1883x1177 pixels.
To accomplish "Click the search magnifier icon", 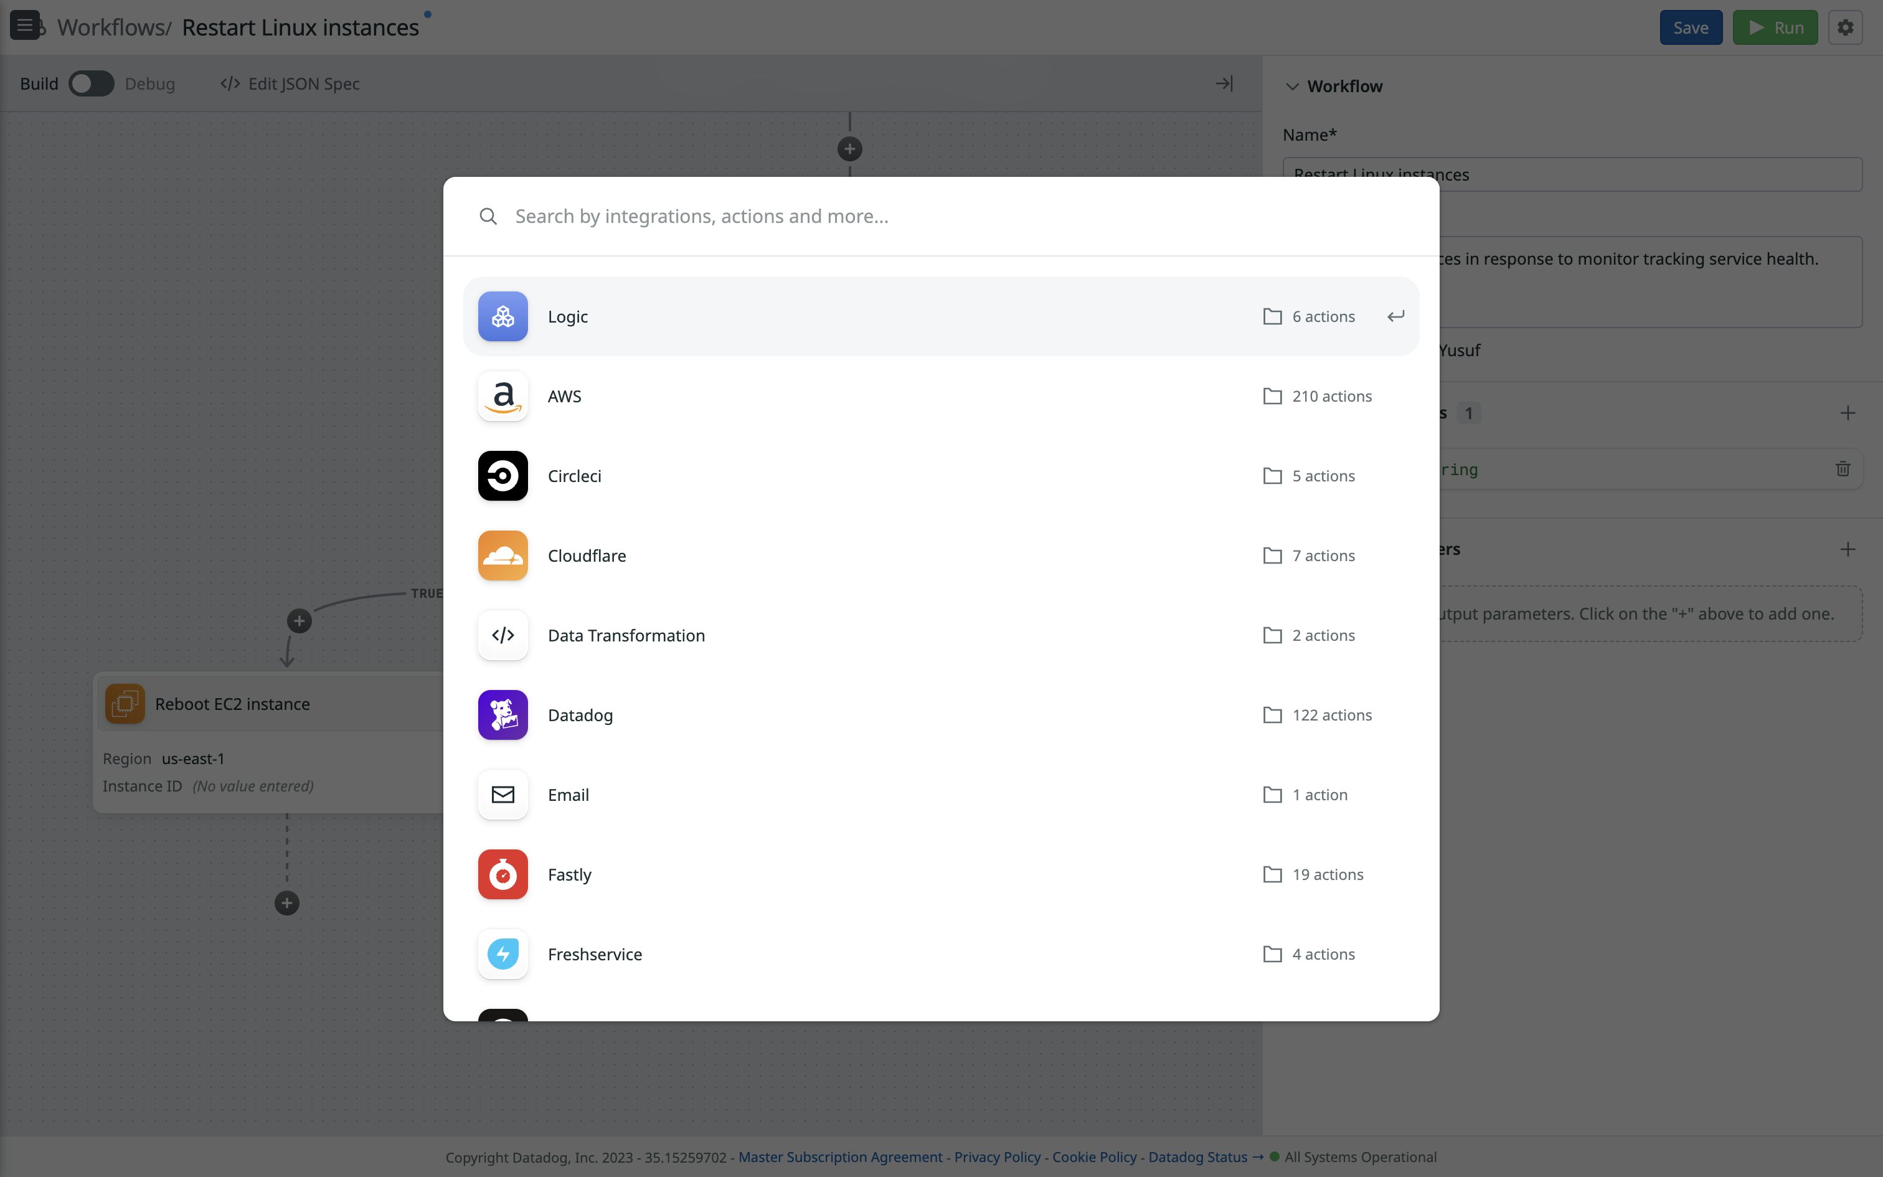I will click(x=488, y=217).
